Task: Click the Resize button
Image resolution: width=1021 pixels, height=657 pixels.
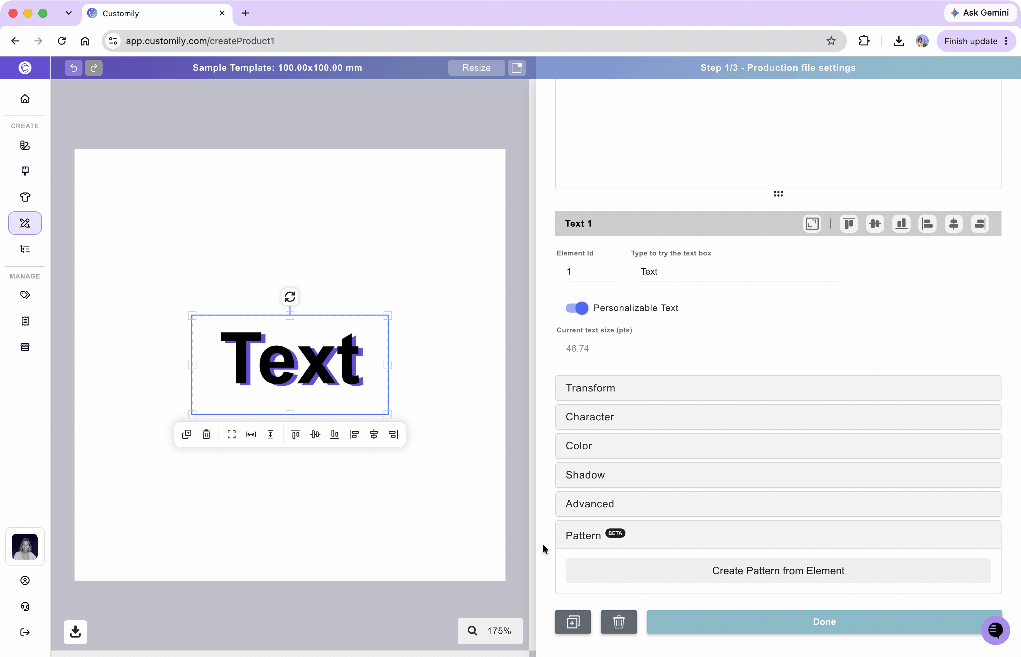Action: [x=476, y=68]
